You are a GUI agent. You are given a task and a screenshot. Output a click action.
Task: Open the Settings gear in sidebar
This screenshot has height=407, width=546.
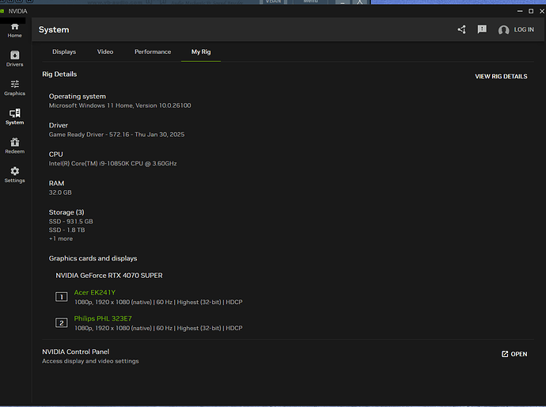(14, 174)
